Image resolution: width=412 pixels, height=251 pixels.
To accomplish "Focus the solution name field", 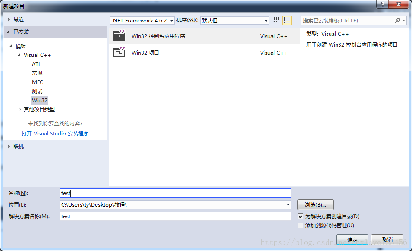I will tap(175, 216).
